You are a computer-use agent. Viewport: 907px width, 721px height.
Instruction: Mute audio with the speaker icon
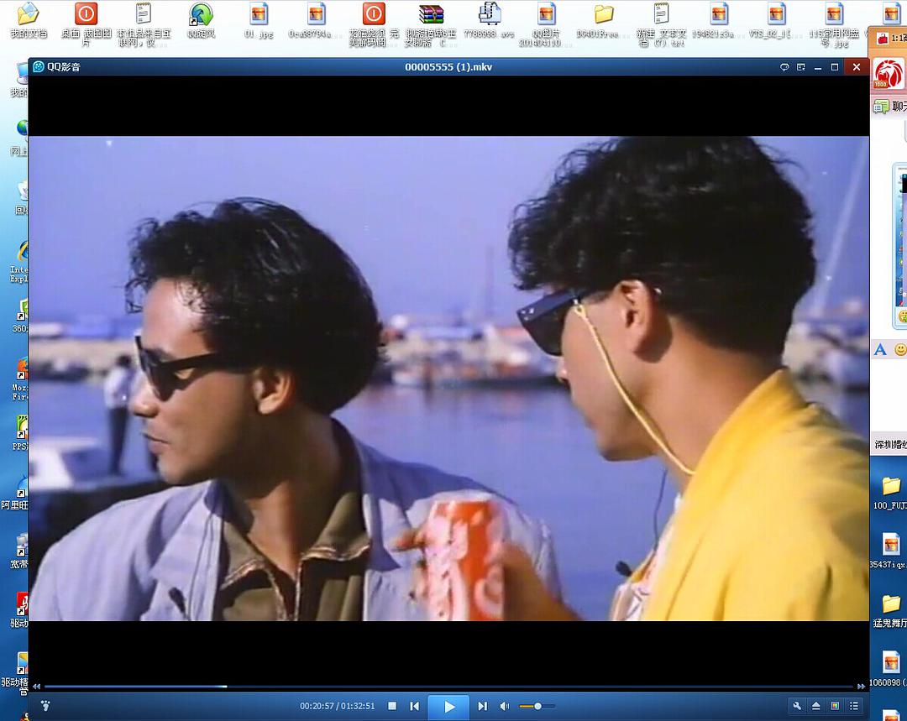point(505,706)
